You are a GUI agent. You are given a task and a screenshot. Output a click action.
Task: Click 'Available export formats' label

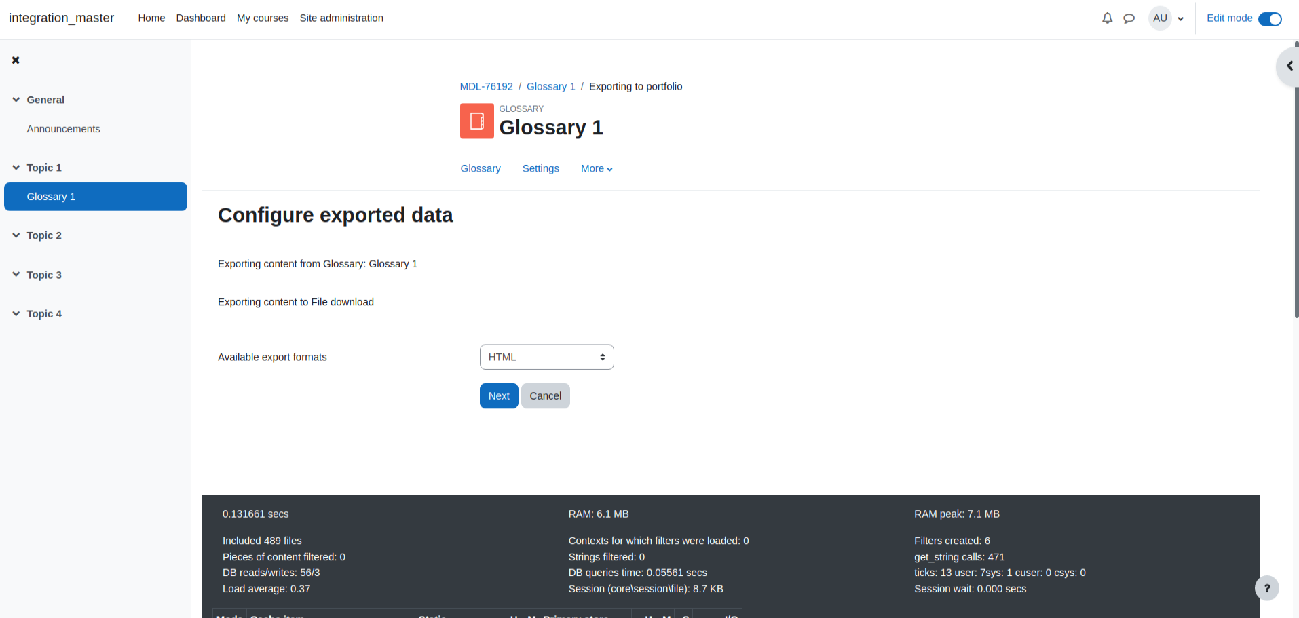pos(272,357)
